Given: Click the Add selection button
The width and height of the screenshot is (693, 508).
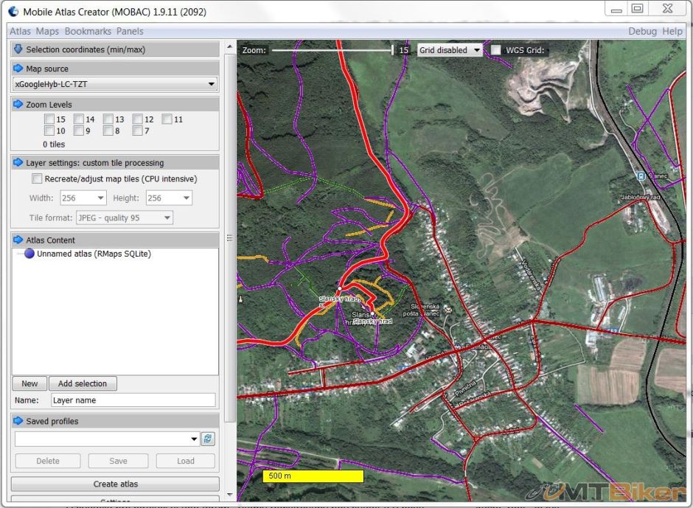Looking at the screenshot, I should point(83,383).
